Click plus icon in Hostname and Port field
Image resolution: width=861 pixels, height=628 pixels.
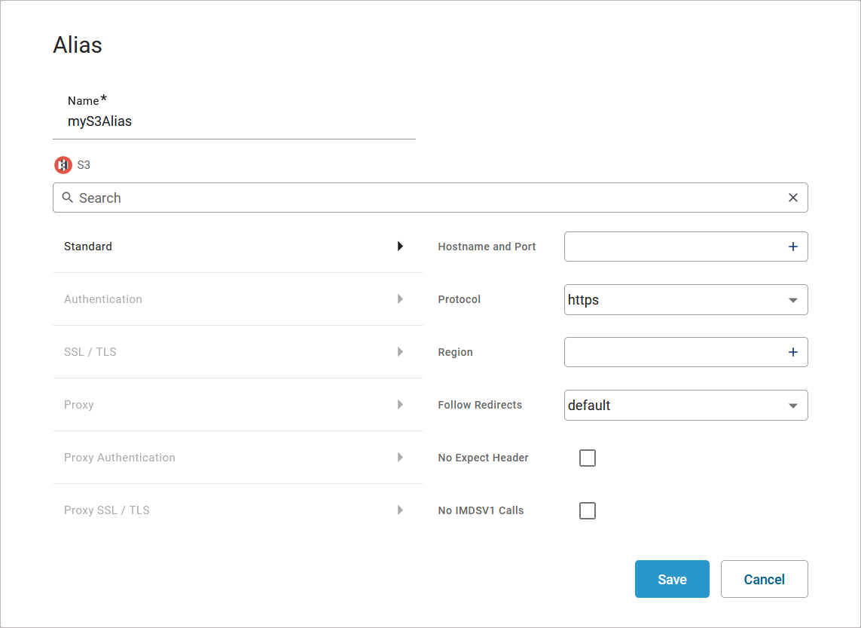click(792, 247)
